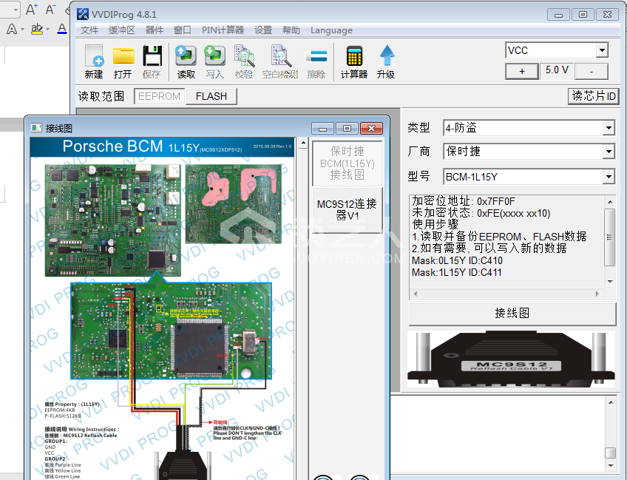Click the 读芯片ID button
Viewport: 627px width, 480px height.
(x=594, y=96)
